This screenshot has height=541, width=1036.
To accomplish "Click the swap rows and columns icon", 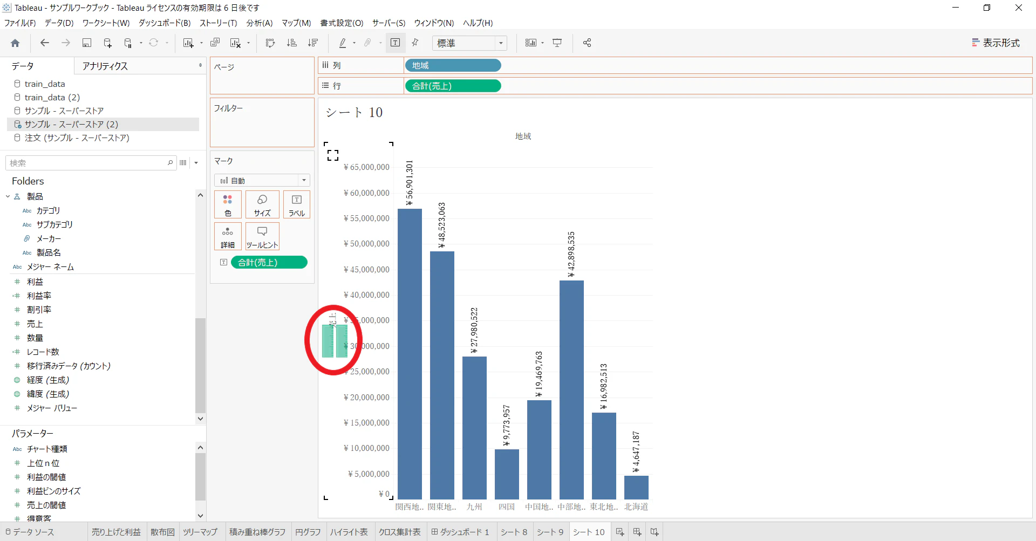I will pyautogui.click(x=270, y=43).
